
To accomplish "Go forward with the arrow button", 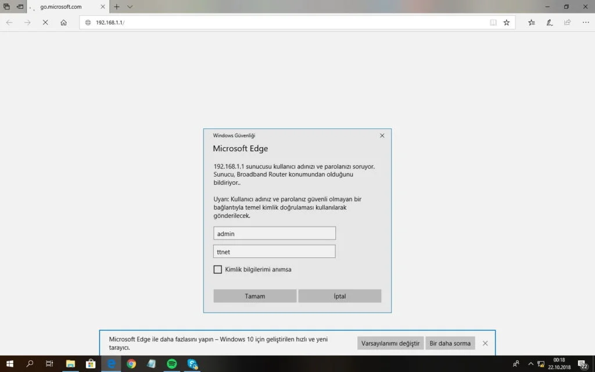I will click(27, 23).
